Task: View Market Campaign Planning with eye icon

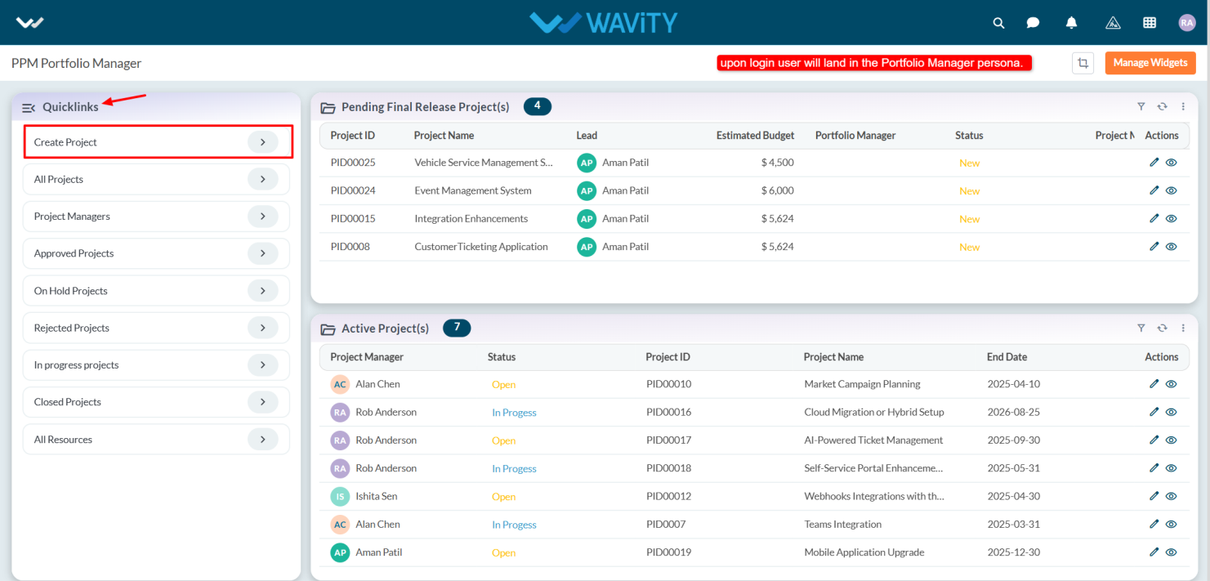Action: tap(1172, 384)
